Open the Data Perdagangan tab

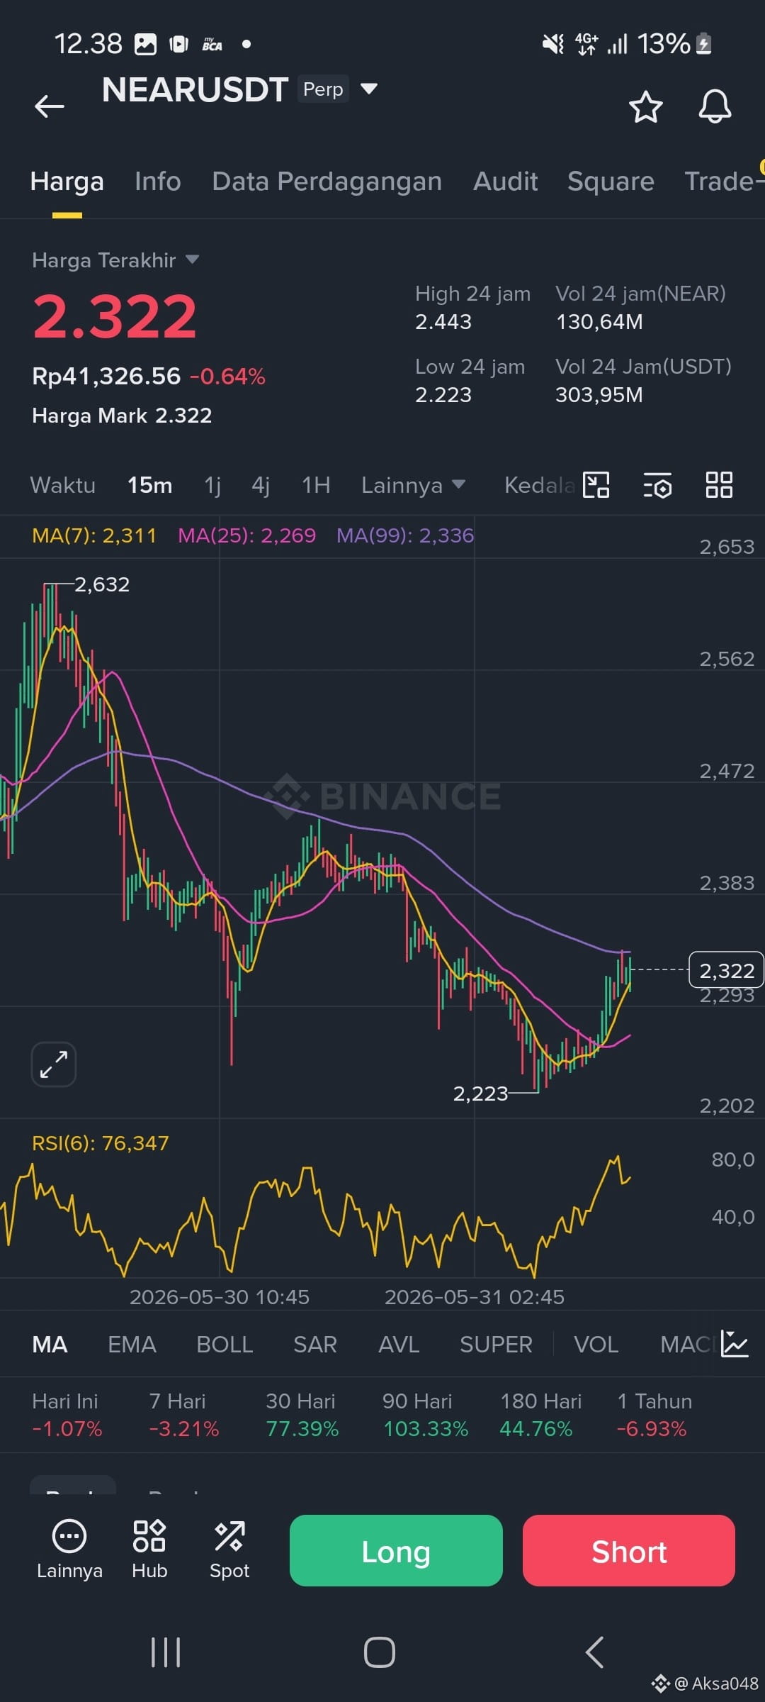327,182
